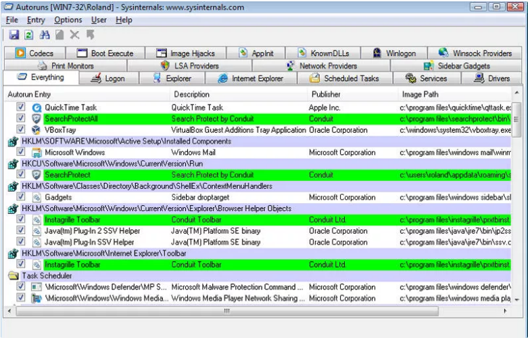Open the Winsock Providers tab
528x338 pixels.
pyautogui.click(x=475, y=53)
